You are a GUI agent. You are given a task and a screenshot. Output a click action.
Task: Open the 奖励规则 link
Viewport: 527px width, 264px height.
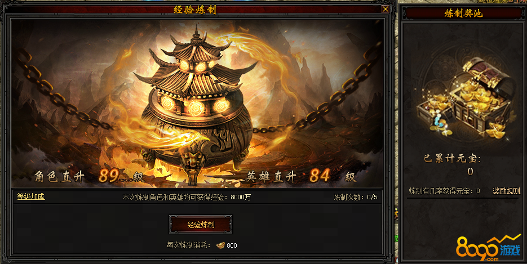507,191
